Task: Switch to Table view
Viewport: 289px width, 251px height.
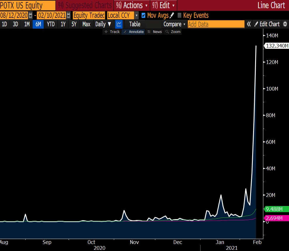Action: coord(135,24)
